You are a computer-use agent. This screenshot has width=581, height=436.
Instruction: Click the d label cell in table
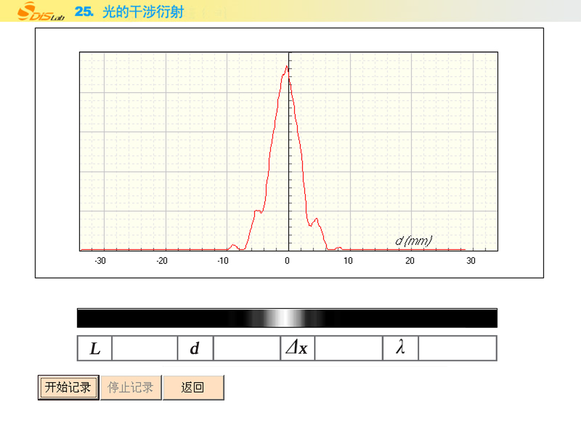click(x=195, y=348)
